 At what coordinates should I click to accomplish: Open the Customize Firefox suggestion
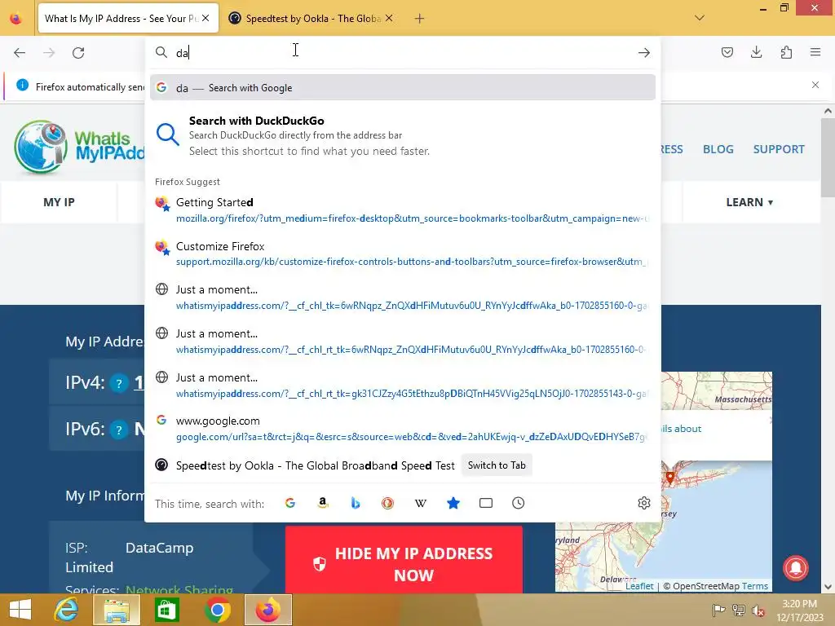[x=403, y=254]
